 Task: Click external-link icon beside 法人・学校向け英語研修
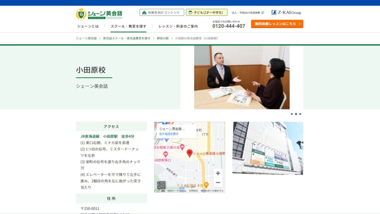[263, 13]
